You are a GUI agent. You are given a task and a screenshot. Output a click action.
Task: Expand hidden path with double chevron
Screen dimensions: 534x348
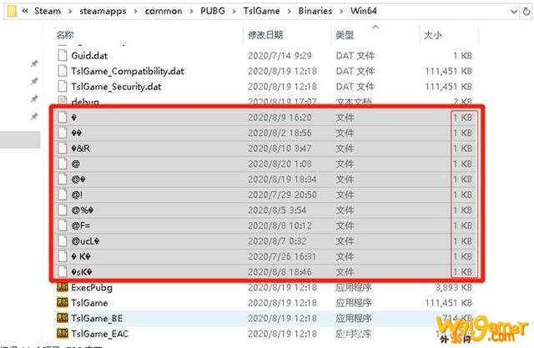(25, 11)
